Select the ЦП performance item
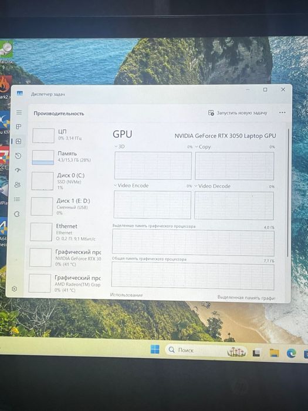The image size is (308, 411). [x=66, y=134]
